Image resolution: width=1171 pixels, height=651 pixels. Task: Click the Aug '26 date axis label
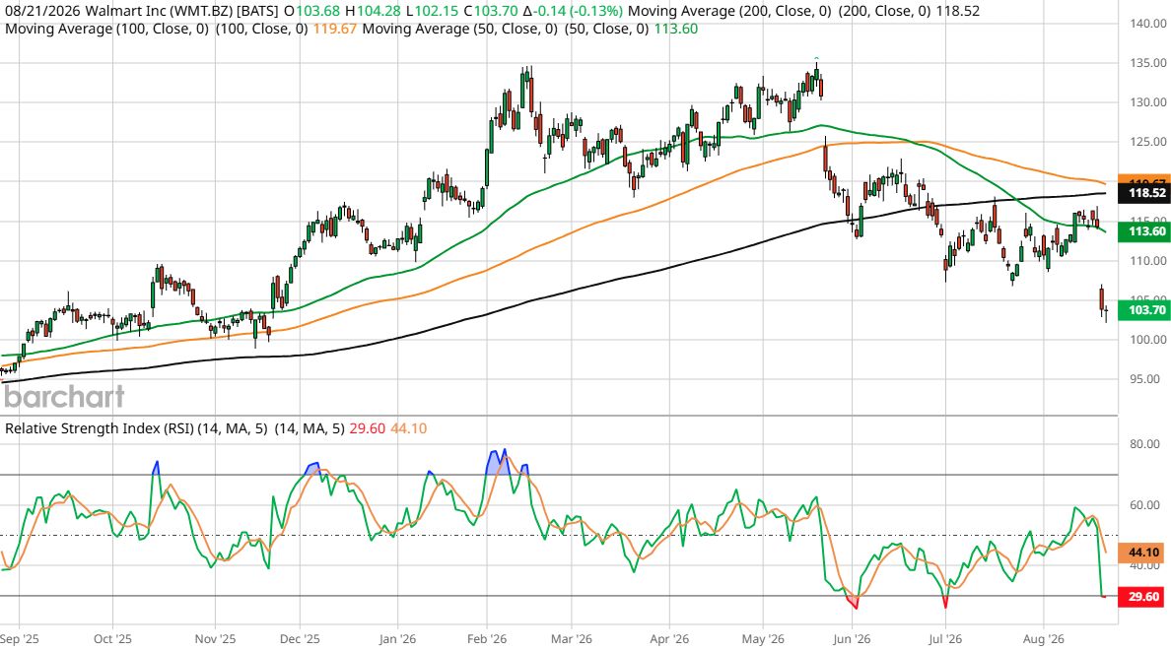coord(1043,639)
